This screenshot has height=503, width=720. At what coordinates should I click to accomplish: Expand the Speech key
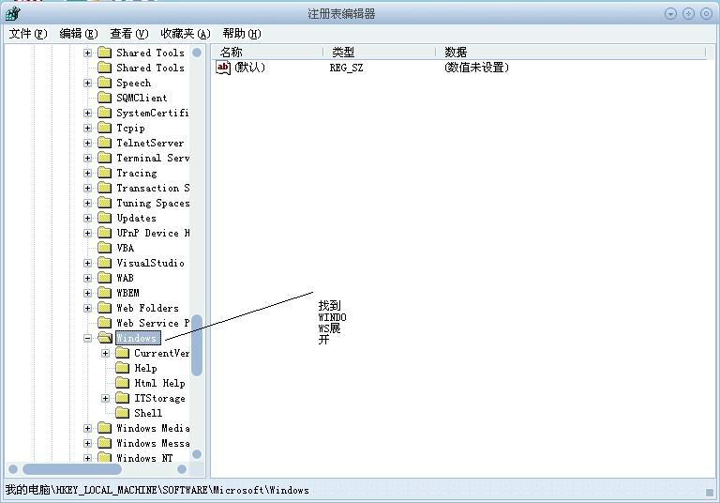(87, 83)
